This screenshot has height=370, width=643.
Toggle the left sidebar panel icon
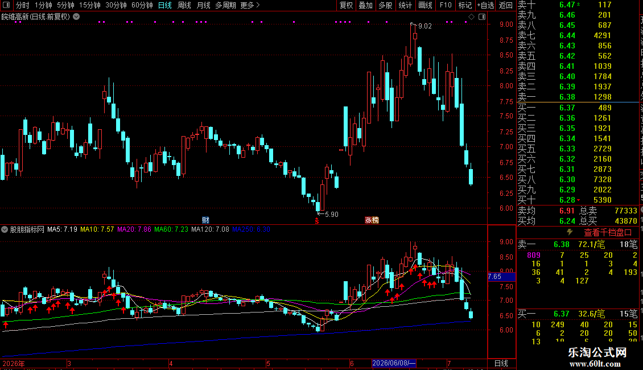[x=6, y=5]
